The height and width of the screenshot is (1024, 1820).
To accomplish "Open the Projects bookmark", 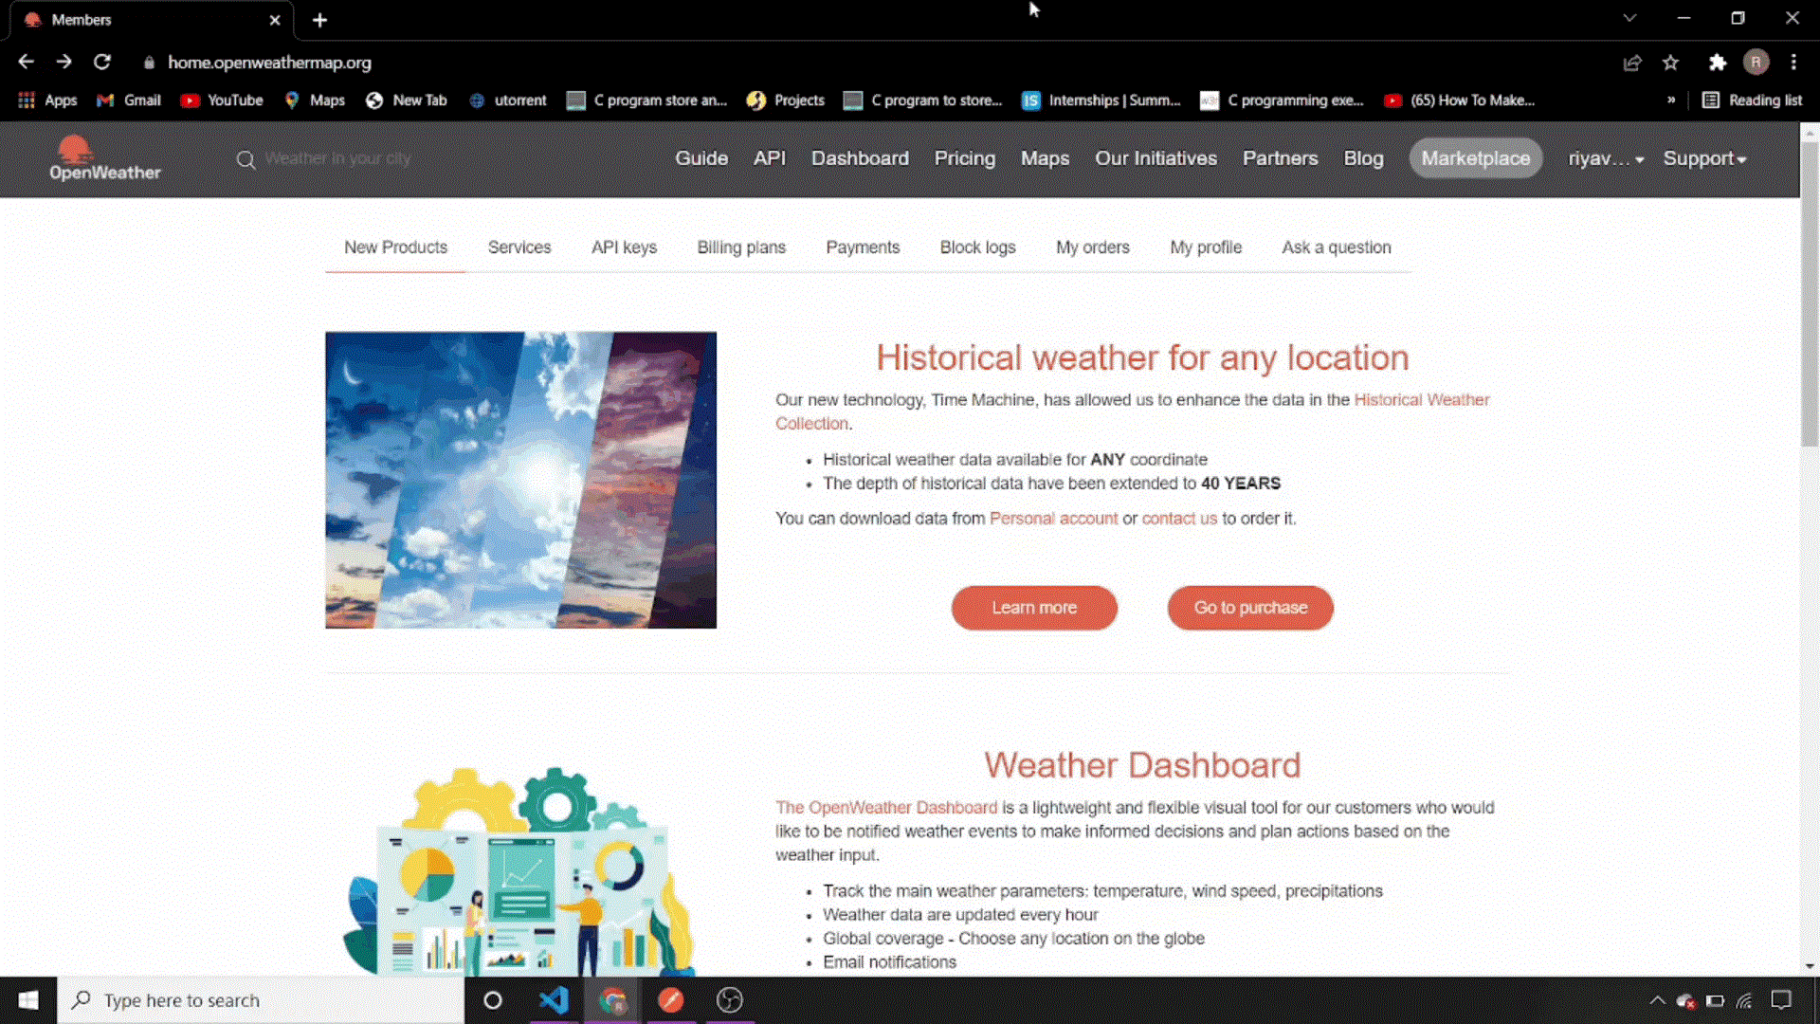I will point(785,101).
